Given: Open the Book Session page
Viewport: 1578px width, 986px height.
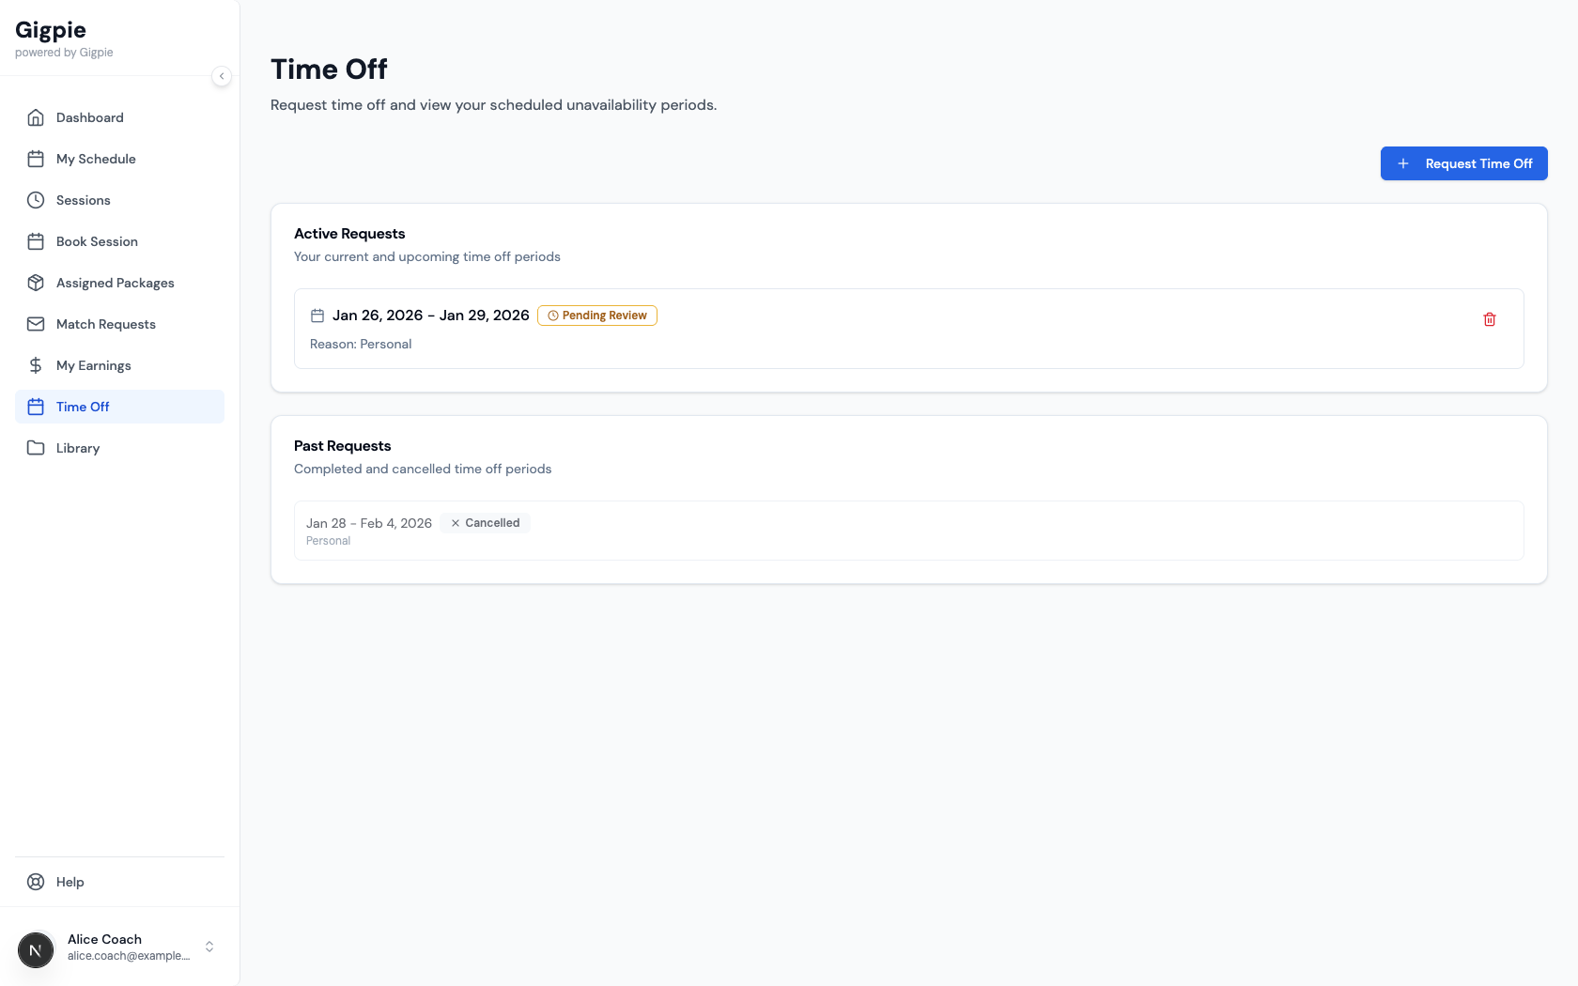Looking at the screenshot, I should [x=97, y=241].
